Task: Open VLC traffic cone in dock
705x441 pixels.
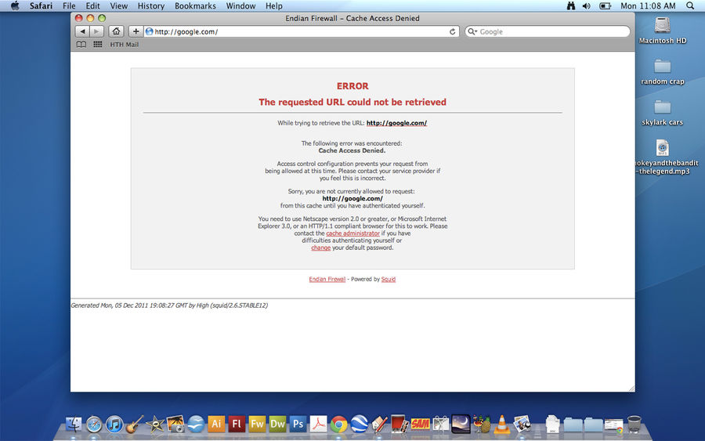Action: coord(502,424)
